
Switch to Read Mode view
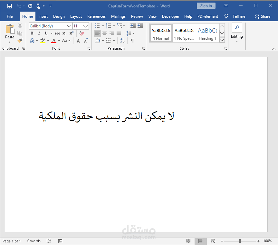coord(188,241)
